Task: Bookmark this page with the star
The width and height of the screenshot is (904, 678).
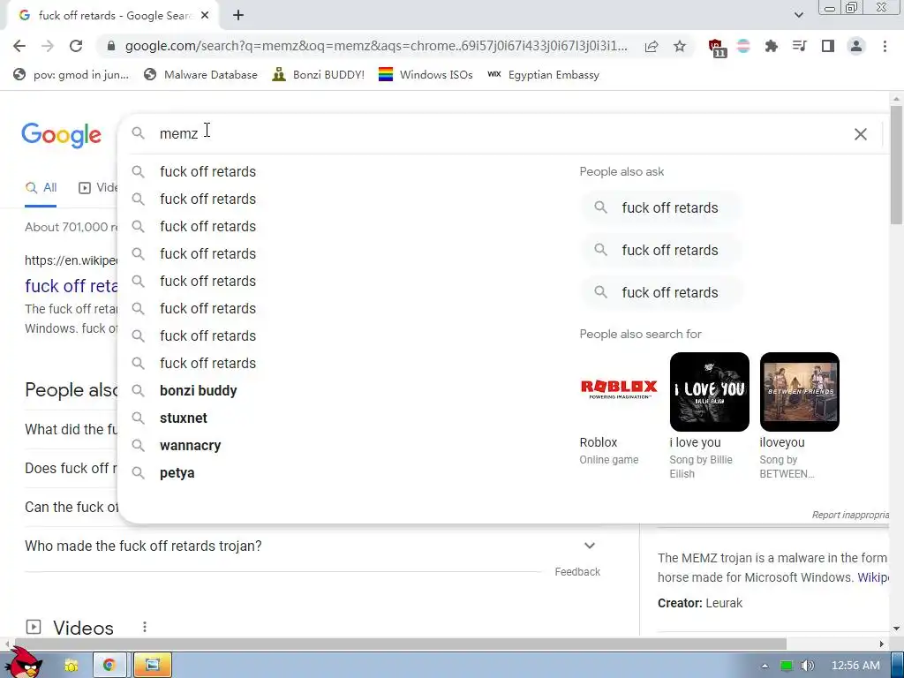Action: [680, 46]
